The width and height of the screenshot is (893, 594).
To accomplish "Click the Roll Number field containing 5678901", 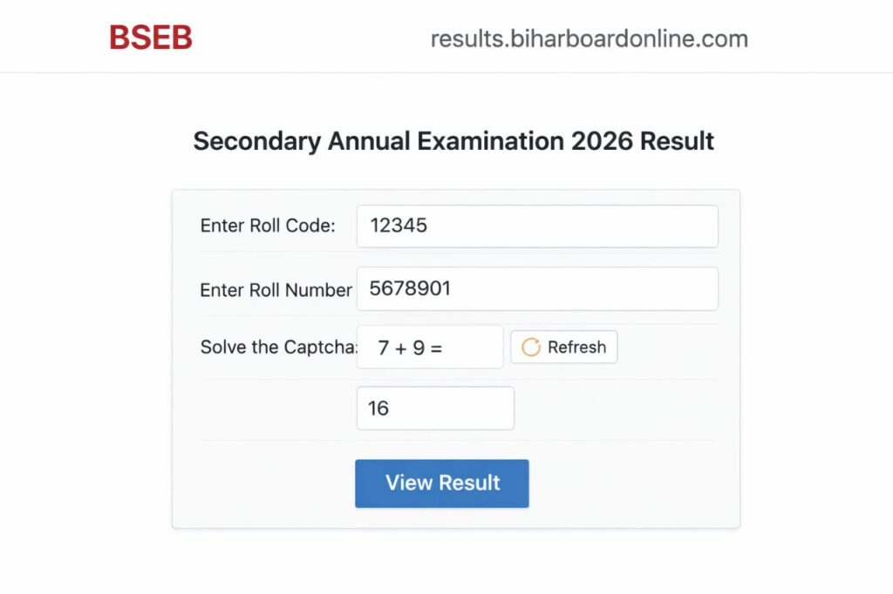I will [536, 287].
